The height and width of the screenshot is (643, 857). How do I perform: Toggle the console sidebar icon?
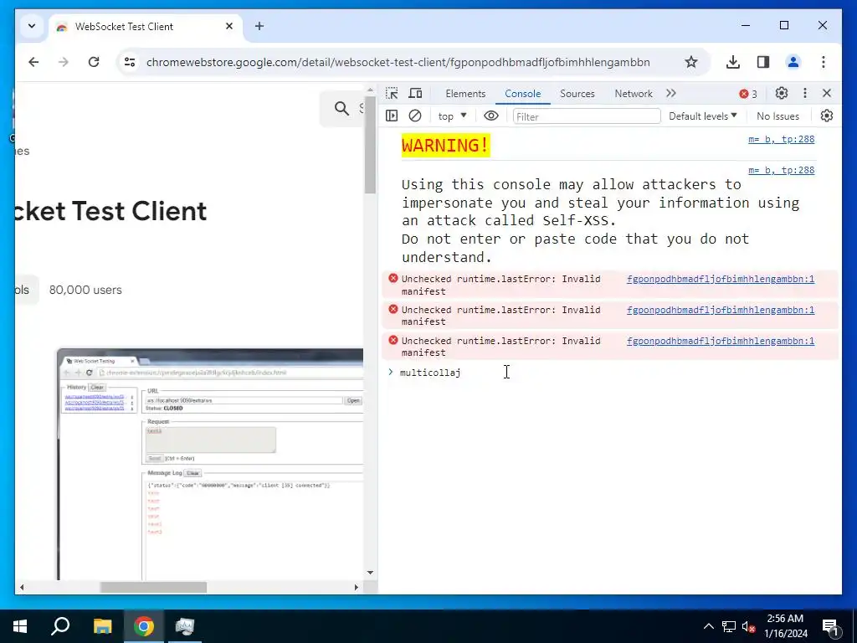point(392,116)
